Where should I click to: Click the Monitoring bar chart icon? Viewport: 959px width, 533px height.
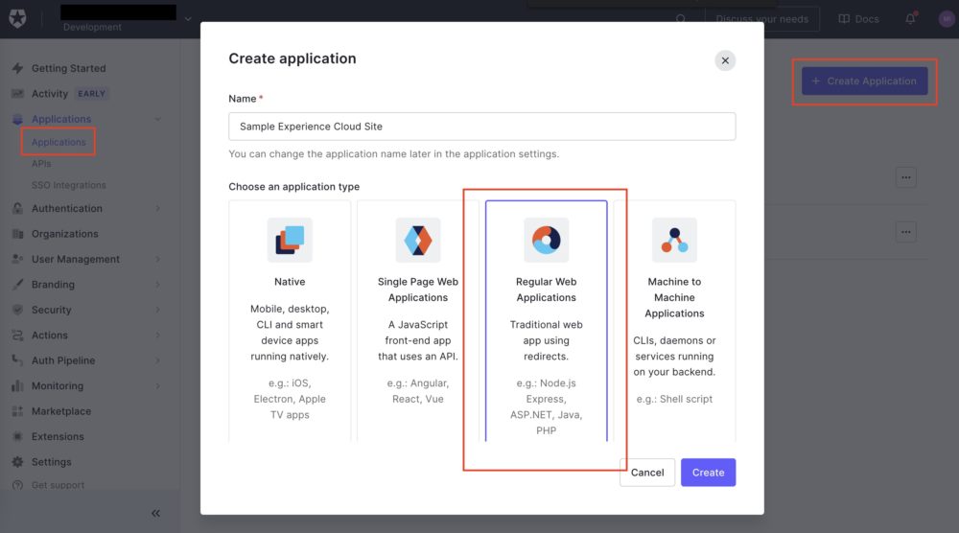tap(17, 385)
